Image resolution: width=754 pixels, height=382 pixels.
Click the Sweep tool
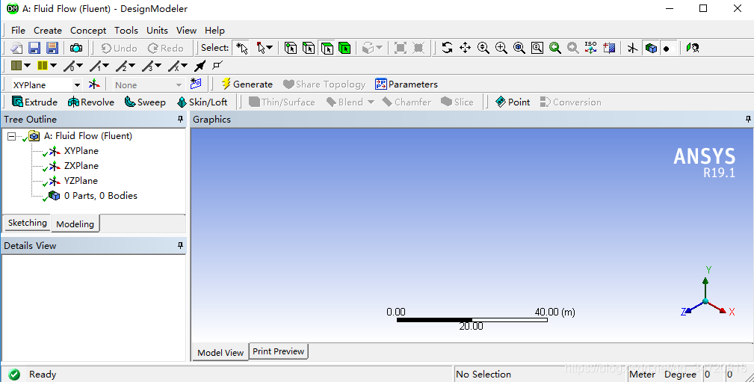(x=145, y=102)
